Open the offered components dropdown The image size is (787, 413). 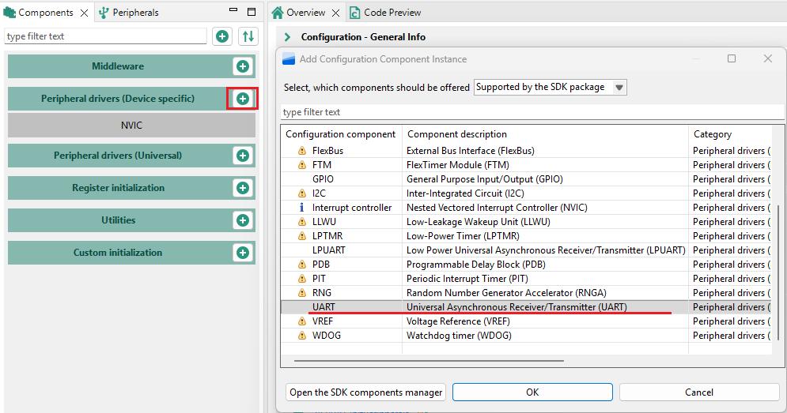(x=550, y=88)
